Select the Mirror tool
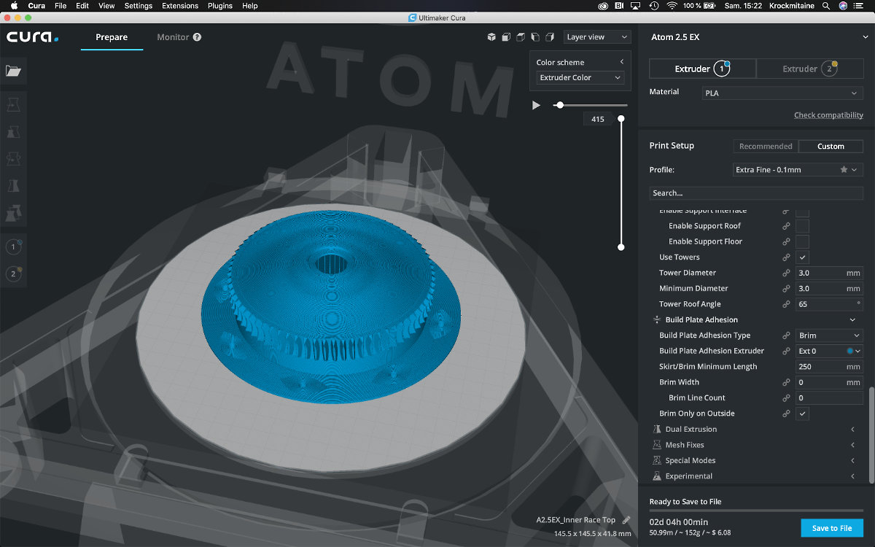The height and width of the screenshot is (547, 875). coord(13,185)
